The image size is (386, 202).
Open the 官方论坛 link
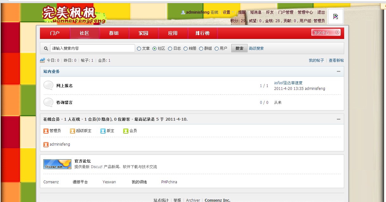(x=82, y=161)
